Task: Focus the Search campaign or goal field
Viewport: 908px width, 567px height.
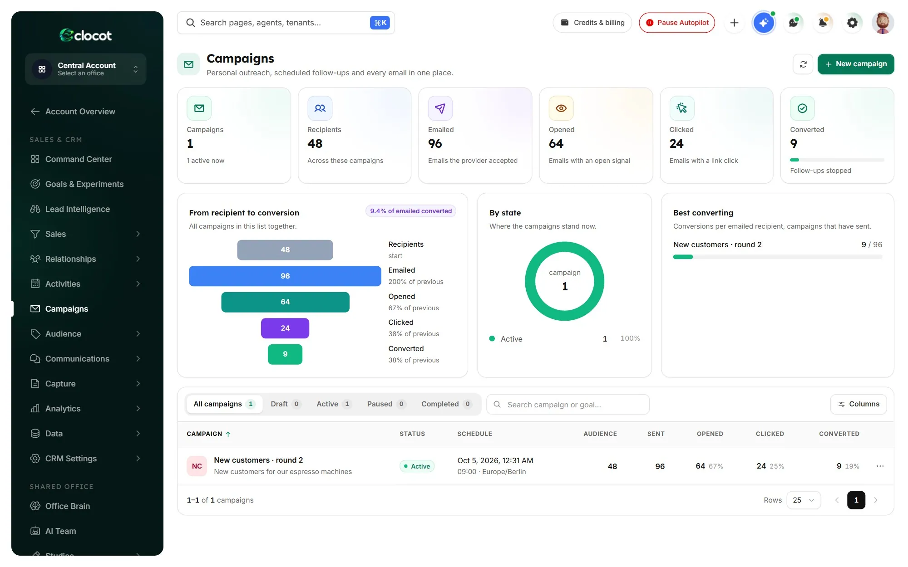Action: click(x=567, y=405)
